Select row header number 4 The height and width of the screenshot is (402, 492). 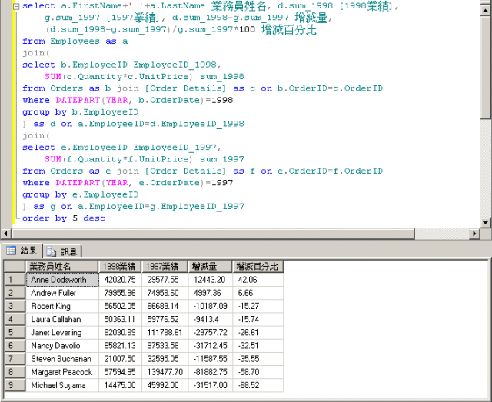[15, 319]
